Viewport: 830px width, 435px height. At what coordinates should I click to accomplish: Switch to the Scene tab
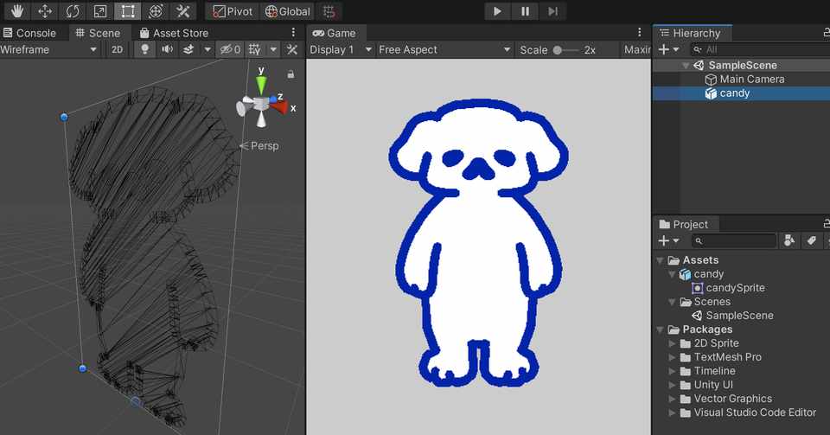click(98, 33)
